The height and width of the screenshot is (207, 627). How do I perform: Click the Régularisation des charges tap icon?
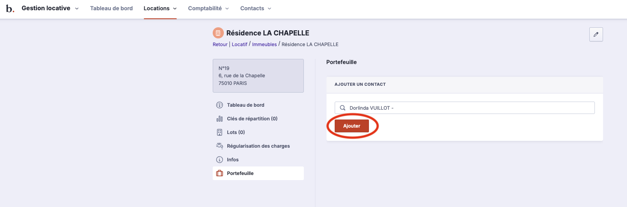coord(220,146)
